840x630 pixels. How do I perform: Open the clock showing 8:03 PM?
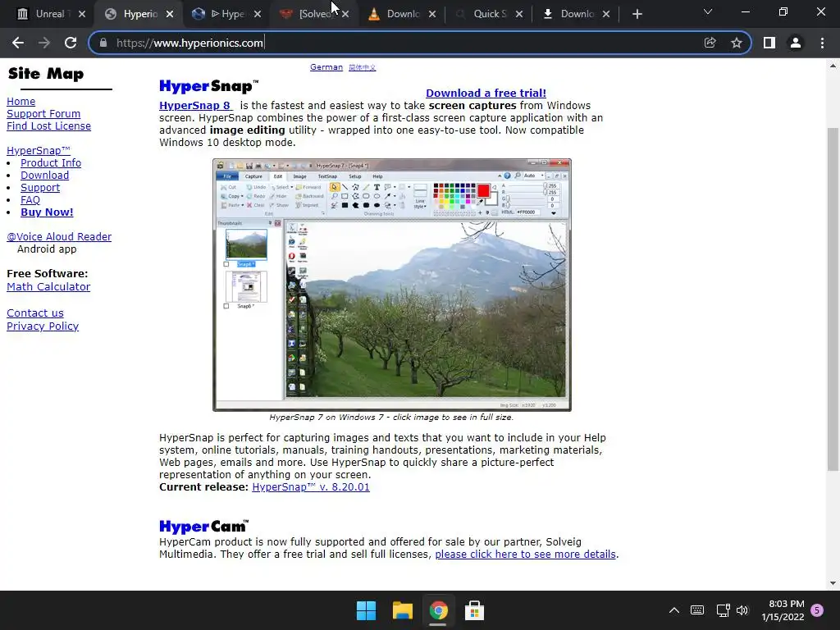783,610
